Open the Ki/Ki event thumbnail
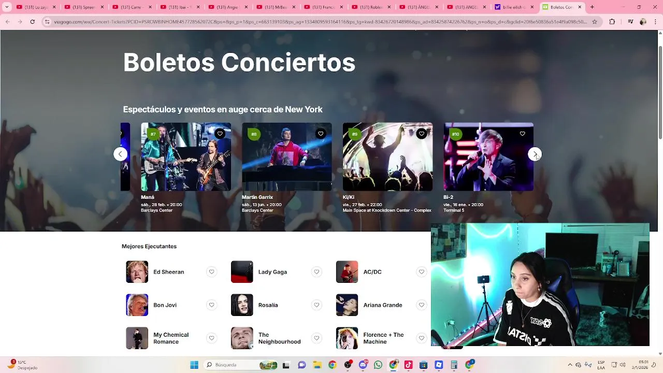 (x=387, y=157)
